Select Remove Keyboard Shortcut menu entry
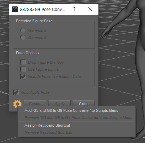This screenshot has height=143, width=145. [x=76, y=132]
